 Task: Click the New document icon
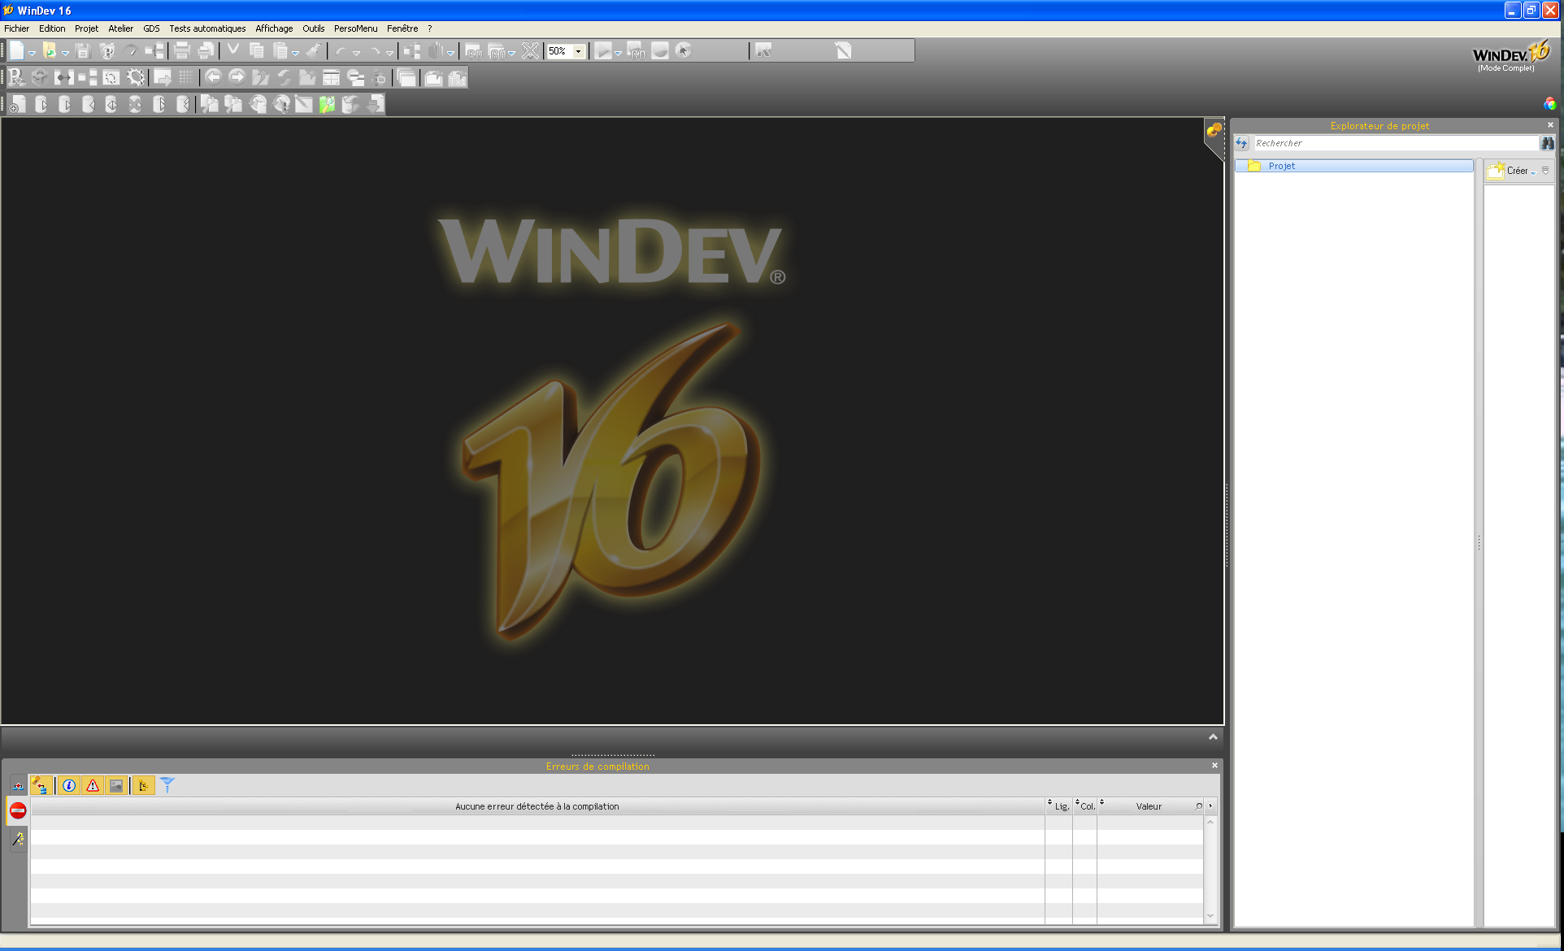point(17,50)
